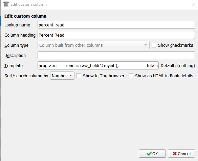The width and height of the screenshot is (198, 161).
Task: Focus the empty Description field
Action: (116, 55)
